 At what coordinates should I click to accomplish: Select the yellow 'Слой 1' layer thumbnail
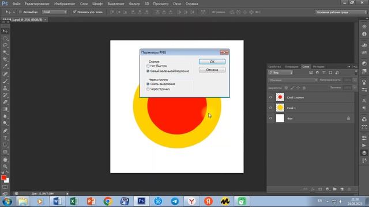point(280,108)
